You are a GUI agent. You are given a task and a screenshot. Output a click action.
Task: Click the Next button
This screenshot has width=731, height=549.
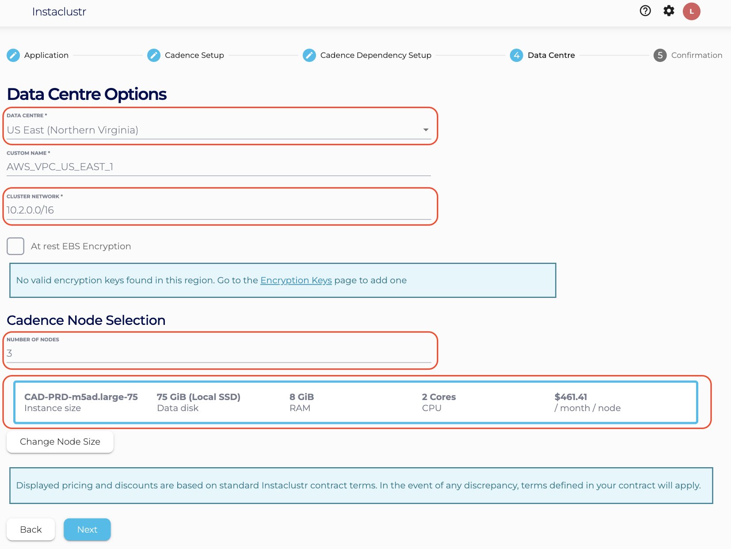pyautogui.click(x=87, y=530)
